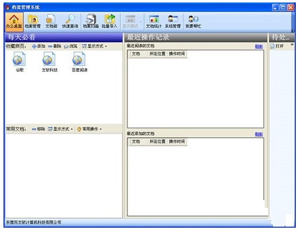Start 档案扫描 scanner tool
The width and height of the screenshot is (297, 230).
[91, 22]
